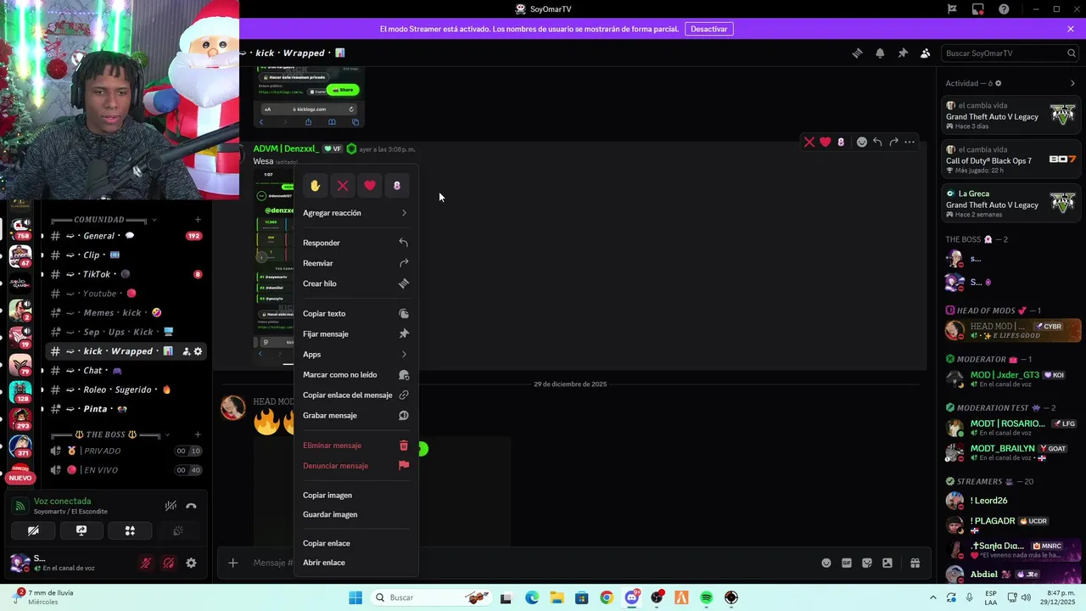
Task: Select Denunciar mensaje entry
Action: 356,465
